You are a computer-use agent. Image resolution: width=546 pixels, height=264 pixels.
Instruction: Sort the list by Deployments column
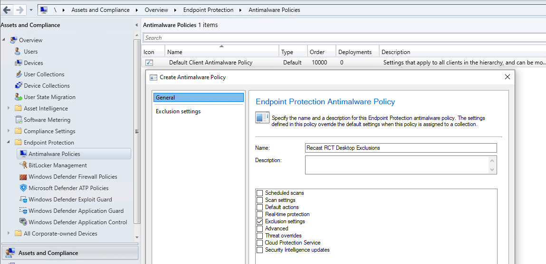coord(355,52)
